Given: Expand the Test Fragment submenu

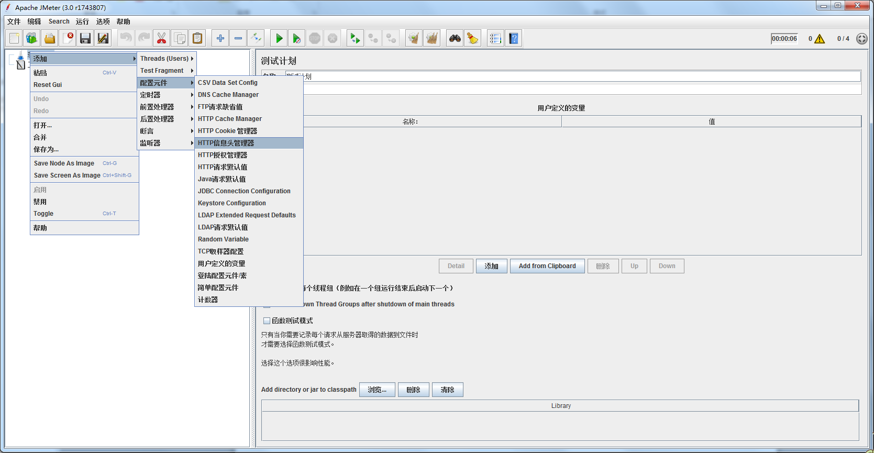Looking at the screenshot, I should [167, 71].
